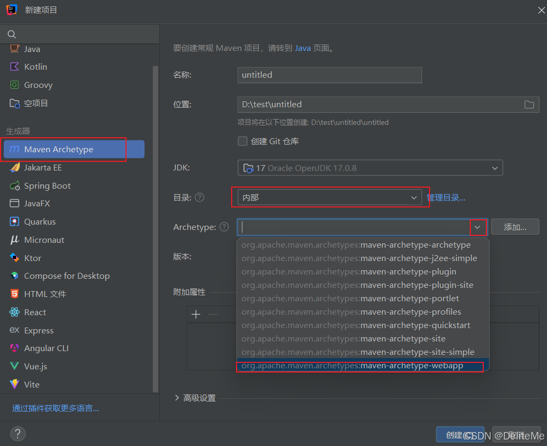
Task: Choose maven-archetype-profiles from the list
Action: pos(363,312)
